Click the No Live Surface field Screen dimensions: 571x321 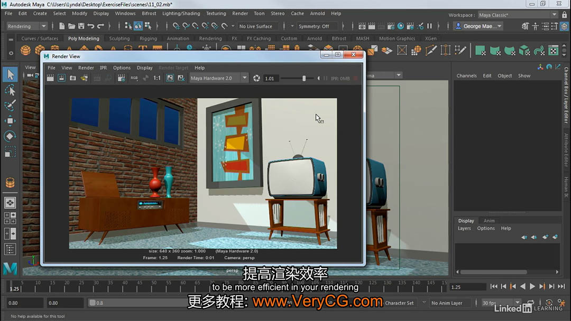(257, 26)
